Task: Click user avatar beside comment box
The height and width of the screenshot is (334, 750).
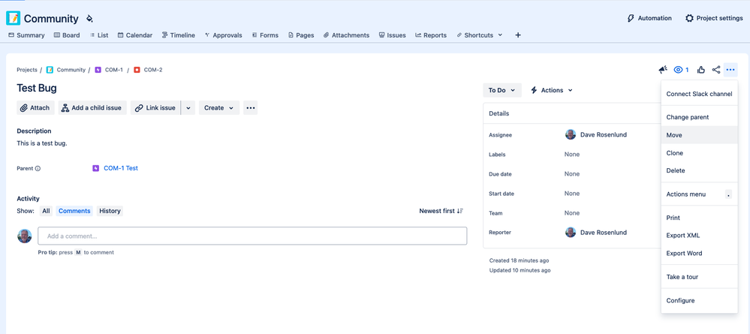Action: [24, 236]
